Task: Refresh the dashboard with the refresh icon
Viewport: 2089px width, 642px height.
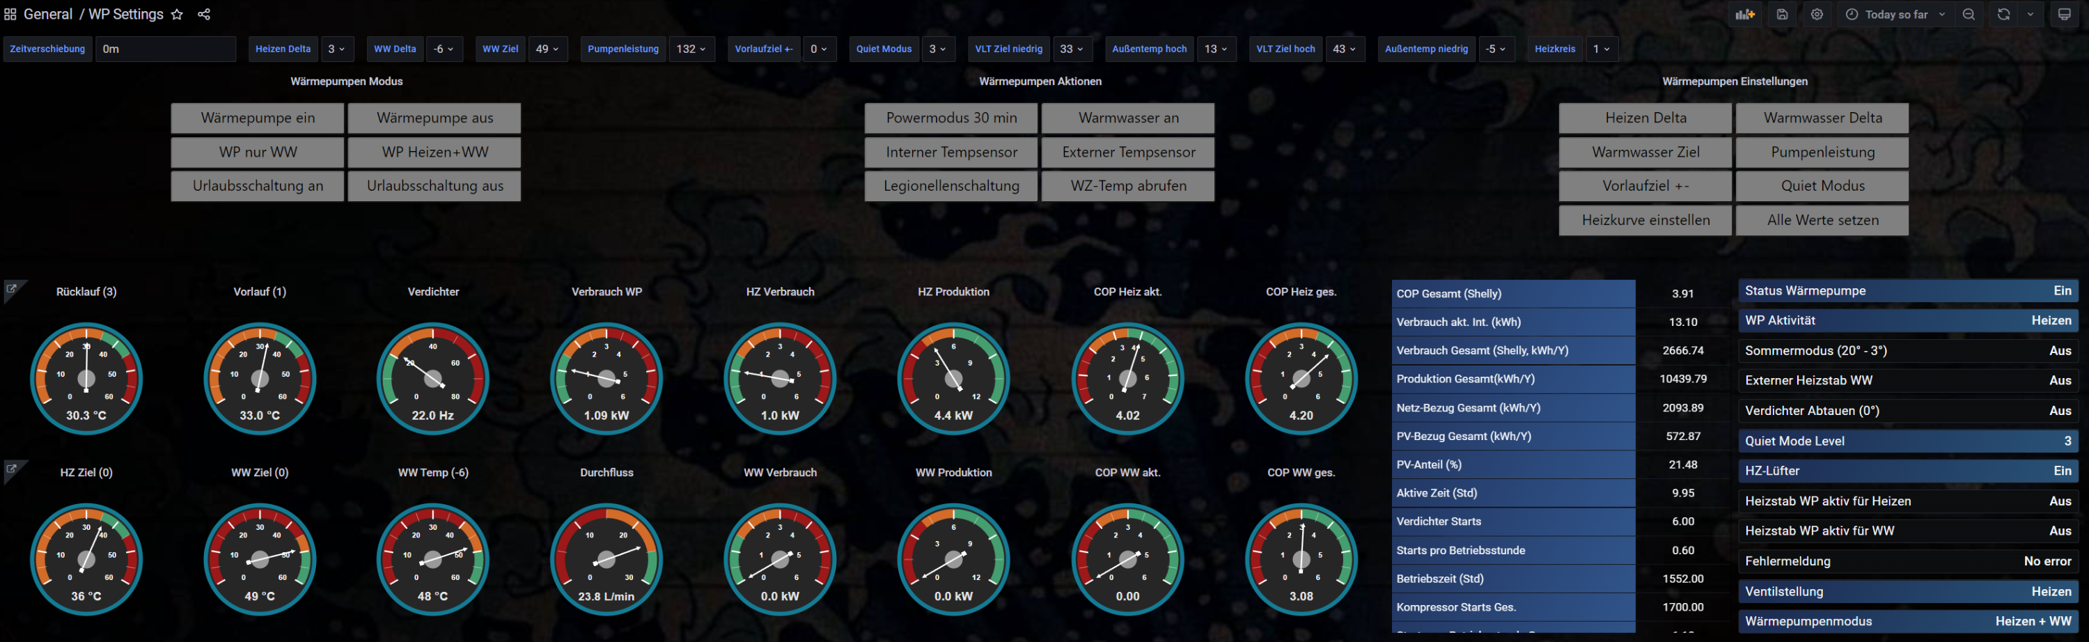Action: pyautogui.click(x=2003, y=15)
